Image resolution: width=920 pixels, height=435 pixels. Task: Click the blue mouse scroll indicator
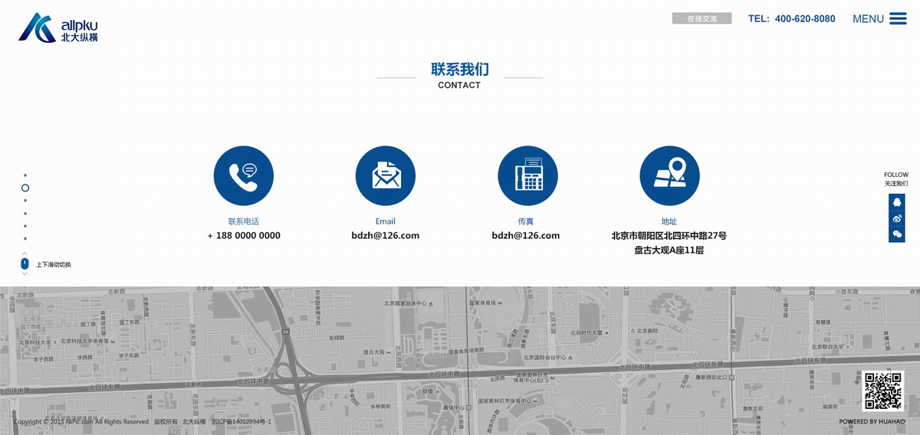25,263
